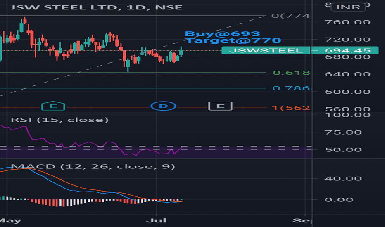
Task: Click the Jul label on time axis
Action: [157, 221]
